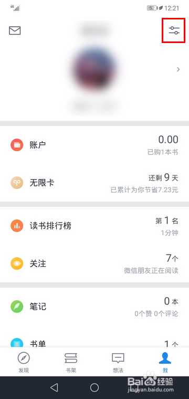Tap the green 笔记 leaf icon

[17, 307]
